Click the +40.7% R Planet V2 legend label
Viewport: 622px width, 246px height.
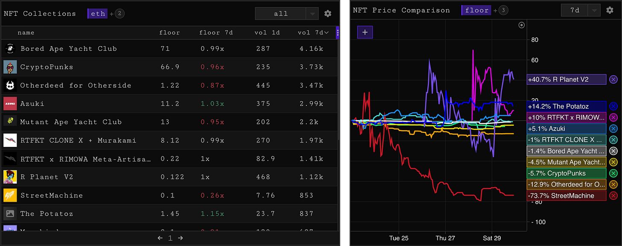coord(566,79)
